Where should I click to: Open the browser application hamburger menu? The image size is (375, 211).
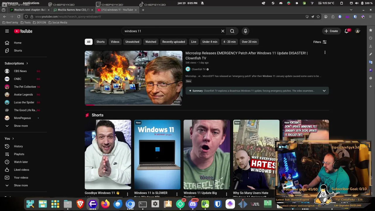click(370, 17)
